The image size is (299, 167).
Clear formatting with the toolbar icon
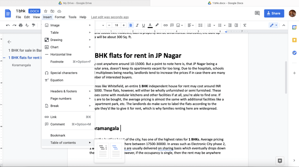click(x=245, y=25)
